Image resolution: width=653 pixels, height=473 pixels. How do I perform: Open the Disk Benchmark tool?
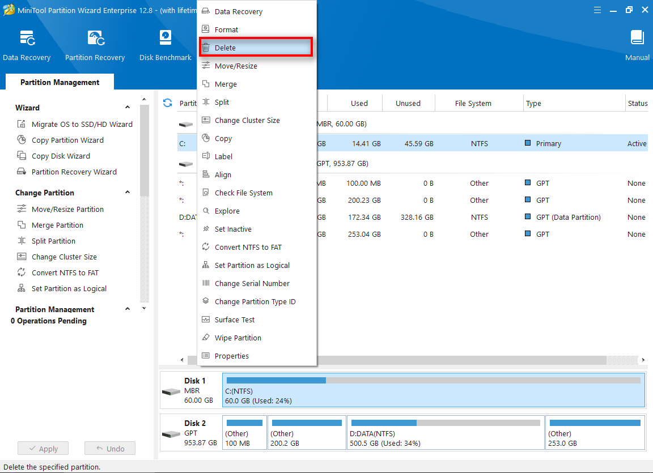pos(165,45)
